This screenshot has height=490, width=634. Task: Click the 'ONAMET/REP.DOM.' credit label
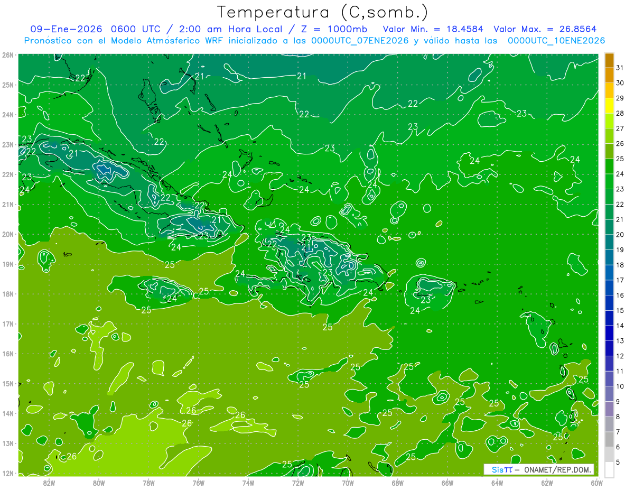(x=558, y=469)
